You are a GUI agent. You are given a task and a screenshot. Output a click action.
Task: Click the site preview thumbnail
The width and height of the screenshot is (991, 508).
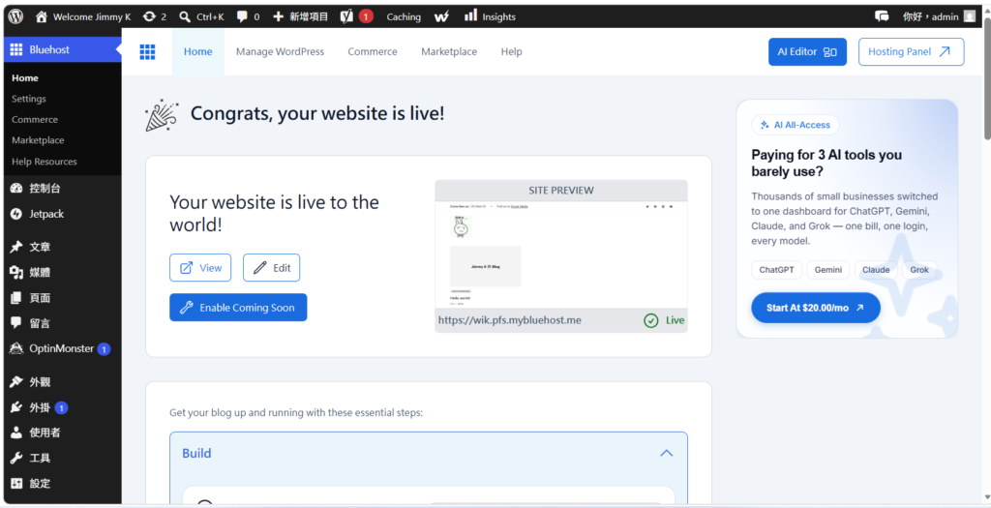(x=561, y=254)
